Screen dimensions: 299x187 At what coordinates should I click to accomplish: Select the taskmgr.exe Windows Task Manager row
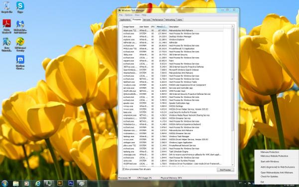click(173, 137)
